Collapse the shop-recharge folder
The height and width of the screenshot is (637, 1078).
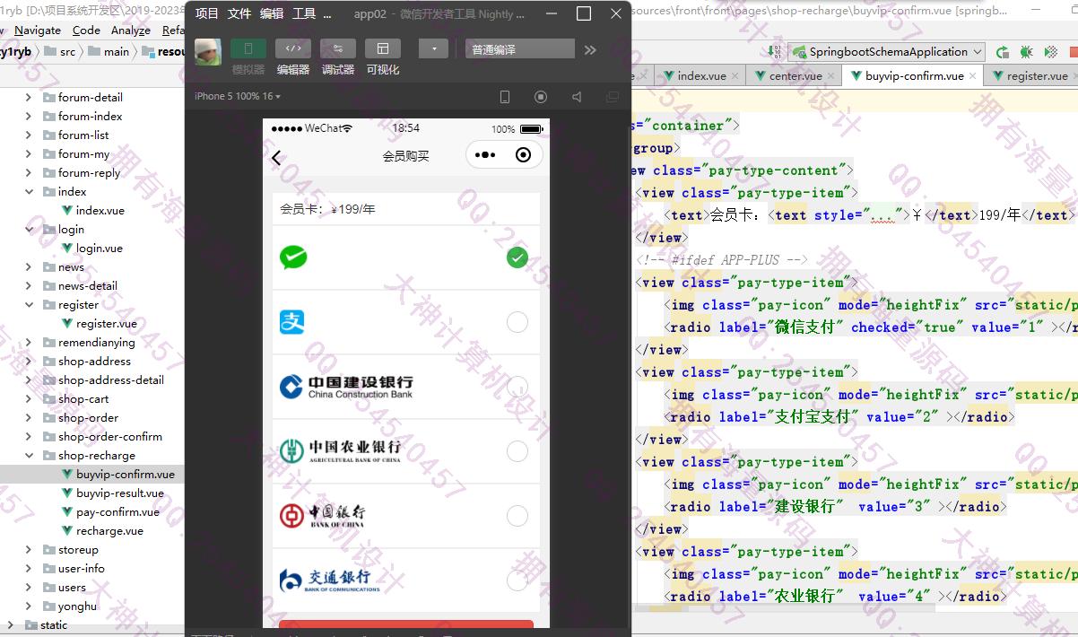[x=29, y=455]
